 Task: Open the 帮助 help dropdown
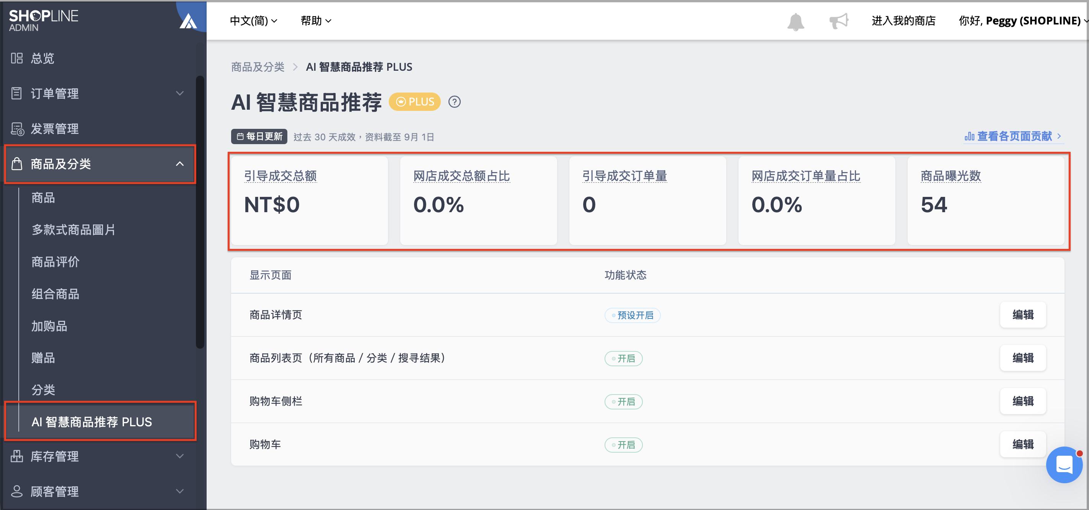coord(315,21)
